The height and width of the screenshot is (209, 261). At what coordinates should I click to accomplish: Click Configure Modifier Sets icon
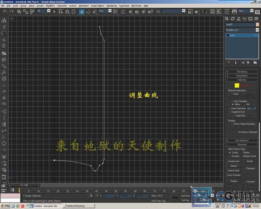pos(255,62)
